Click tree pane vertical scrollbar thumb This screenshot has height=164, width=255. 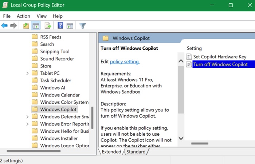tap(93, 118)
